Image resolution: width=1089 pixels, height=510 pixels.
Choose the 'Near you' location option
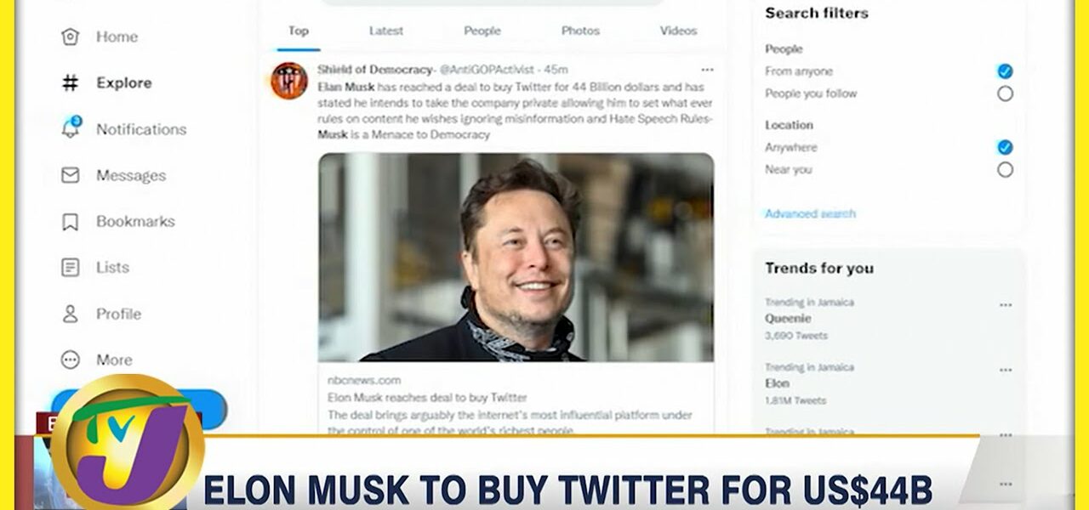(x=1005, y=170)
